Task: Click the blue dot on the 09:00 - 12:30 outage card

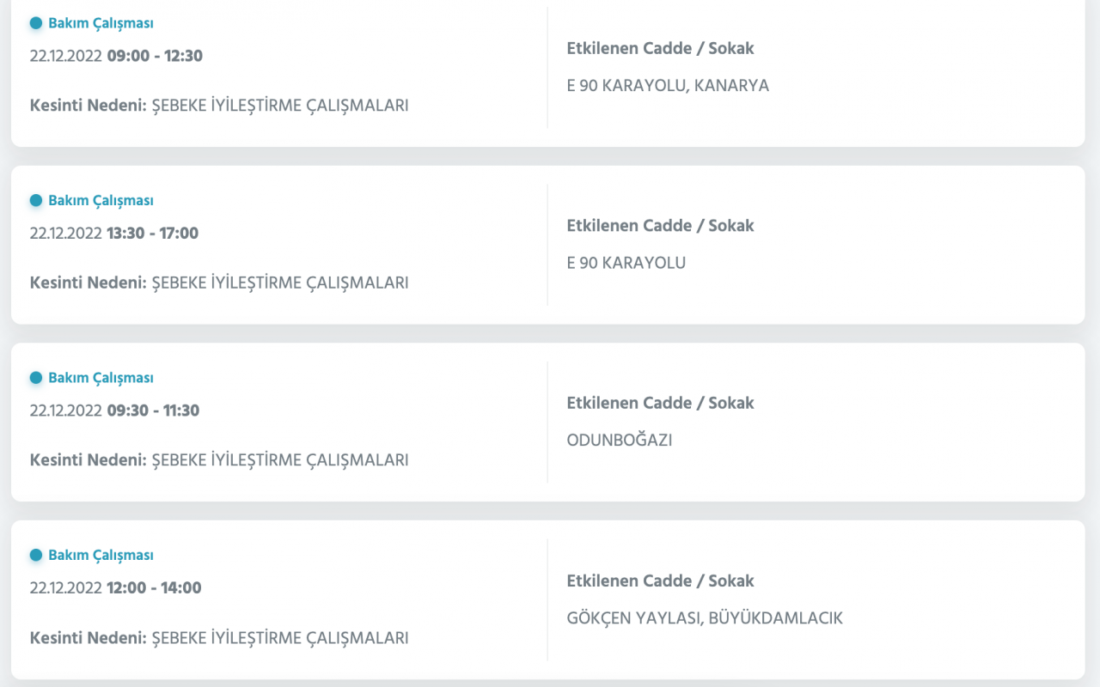Action: pos(36,23)
